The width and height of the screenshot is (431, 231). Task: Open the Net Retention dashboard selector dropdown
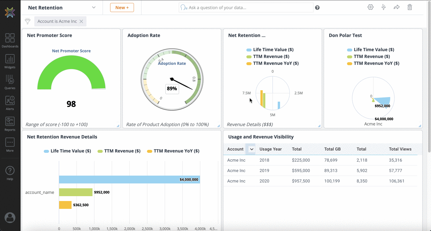pyautogui.click(x=94, y=7)
